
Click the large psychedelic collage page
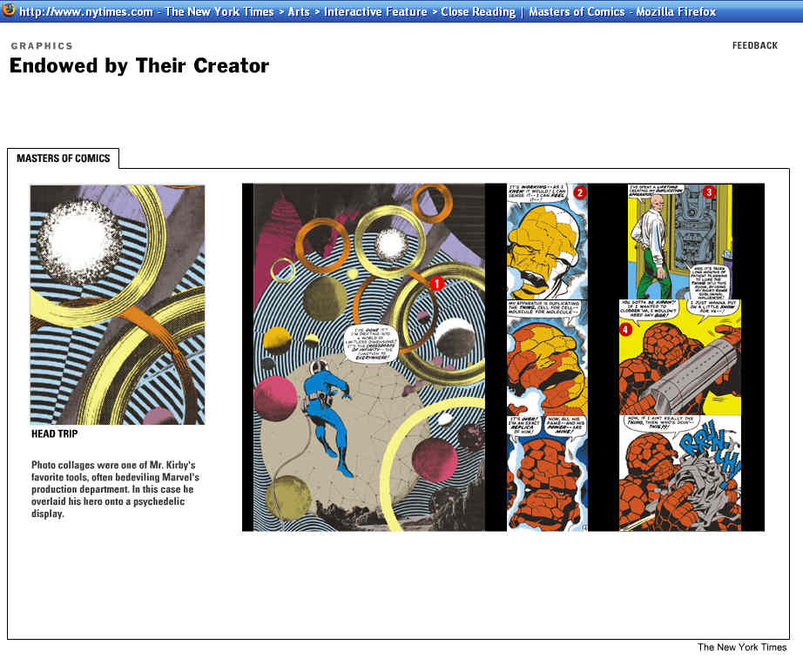[x=369, y=358]
